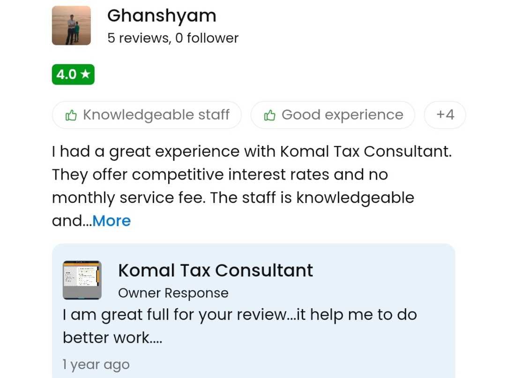This screenshot has height=378, width=506.
Task: Click the "monthly service fee" review line
Action: 233,197
